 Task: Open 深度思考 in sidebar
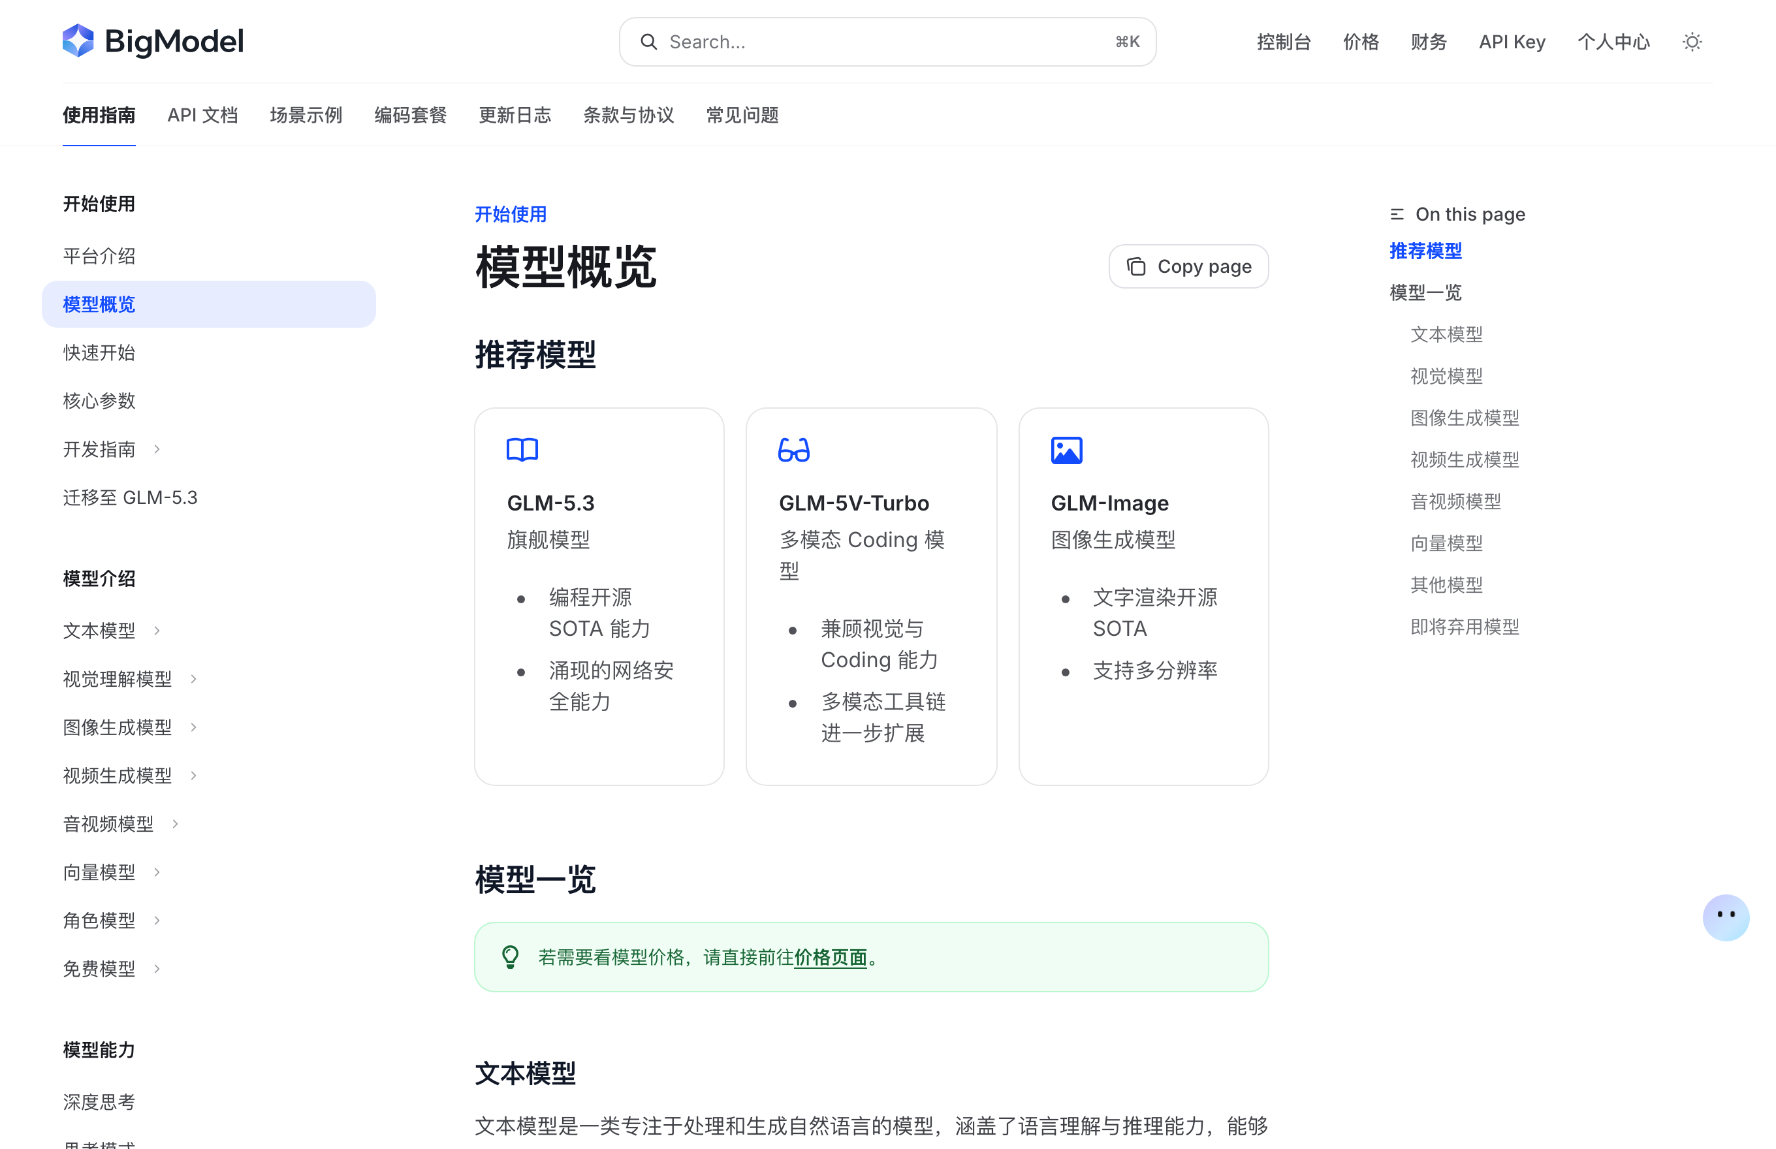point(99,1102)
